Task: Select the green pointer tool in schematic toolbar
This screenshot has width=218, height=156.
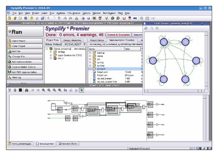Action: point(82,90)
